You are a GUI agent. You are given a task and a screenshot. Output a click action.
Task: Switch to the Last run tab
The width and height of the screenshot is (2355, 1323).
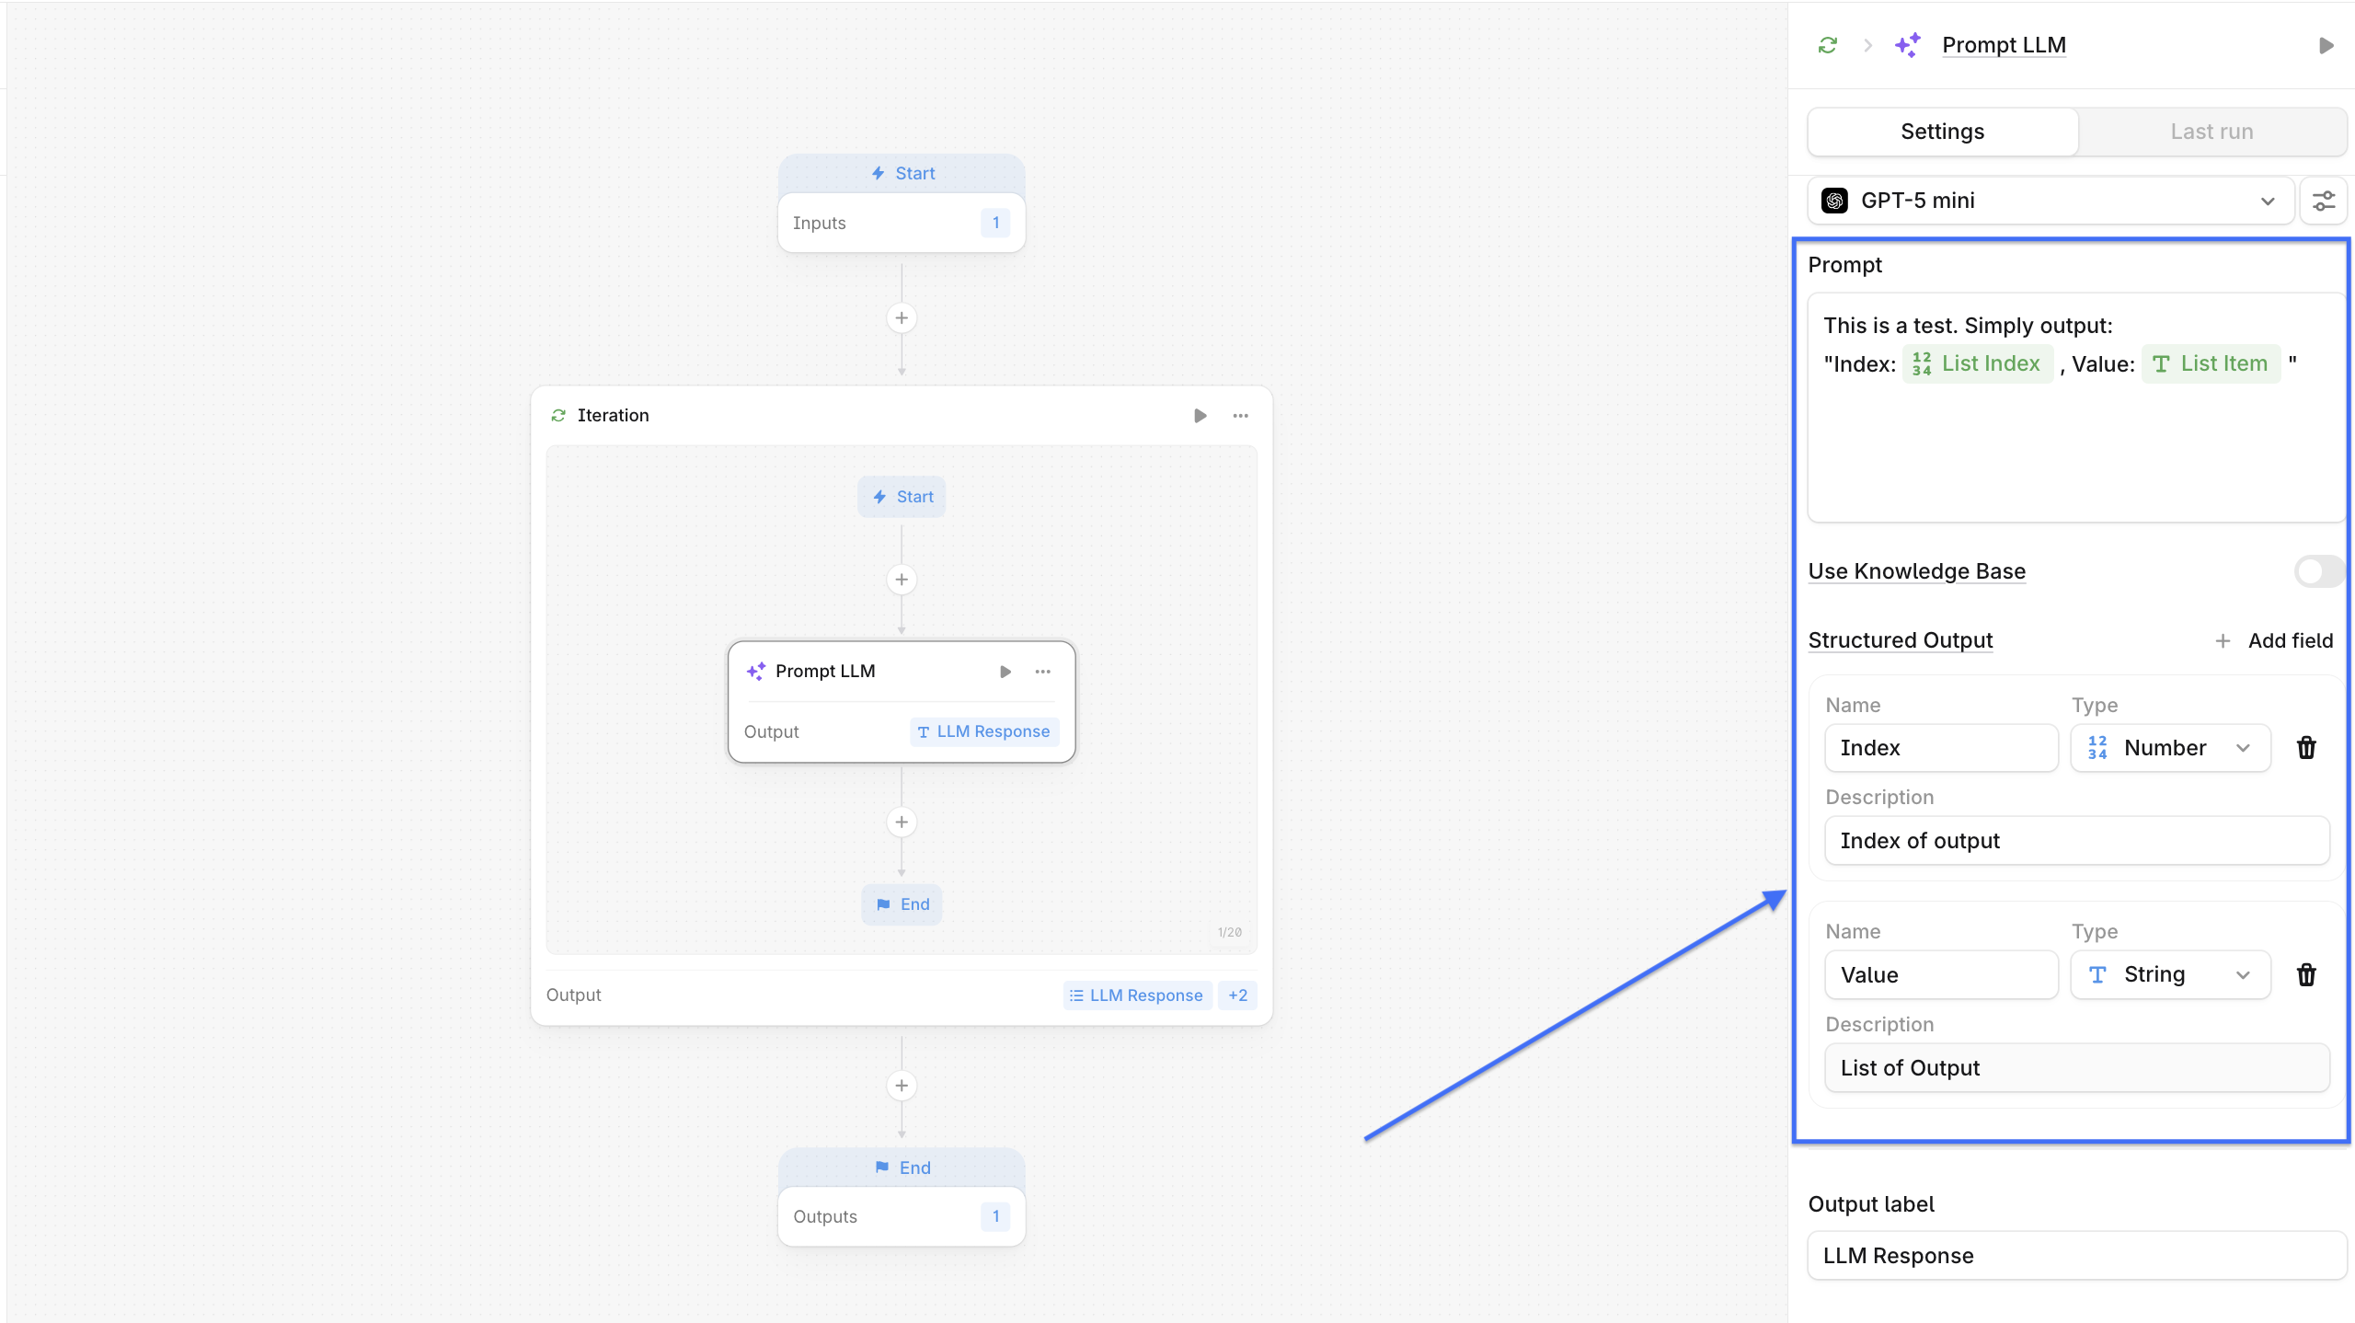click(x=2211, y=132)
